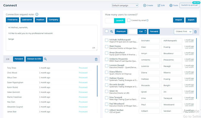Click Processed status for Chris Wood
This screenshot has height=118, width=201.
83,73
